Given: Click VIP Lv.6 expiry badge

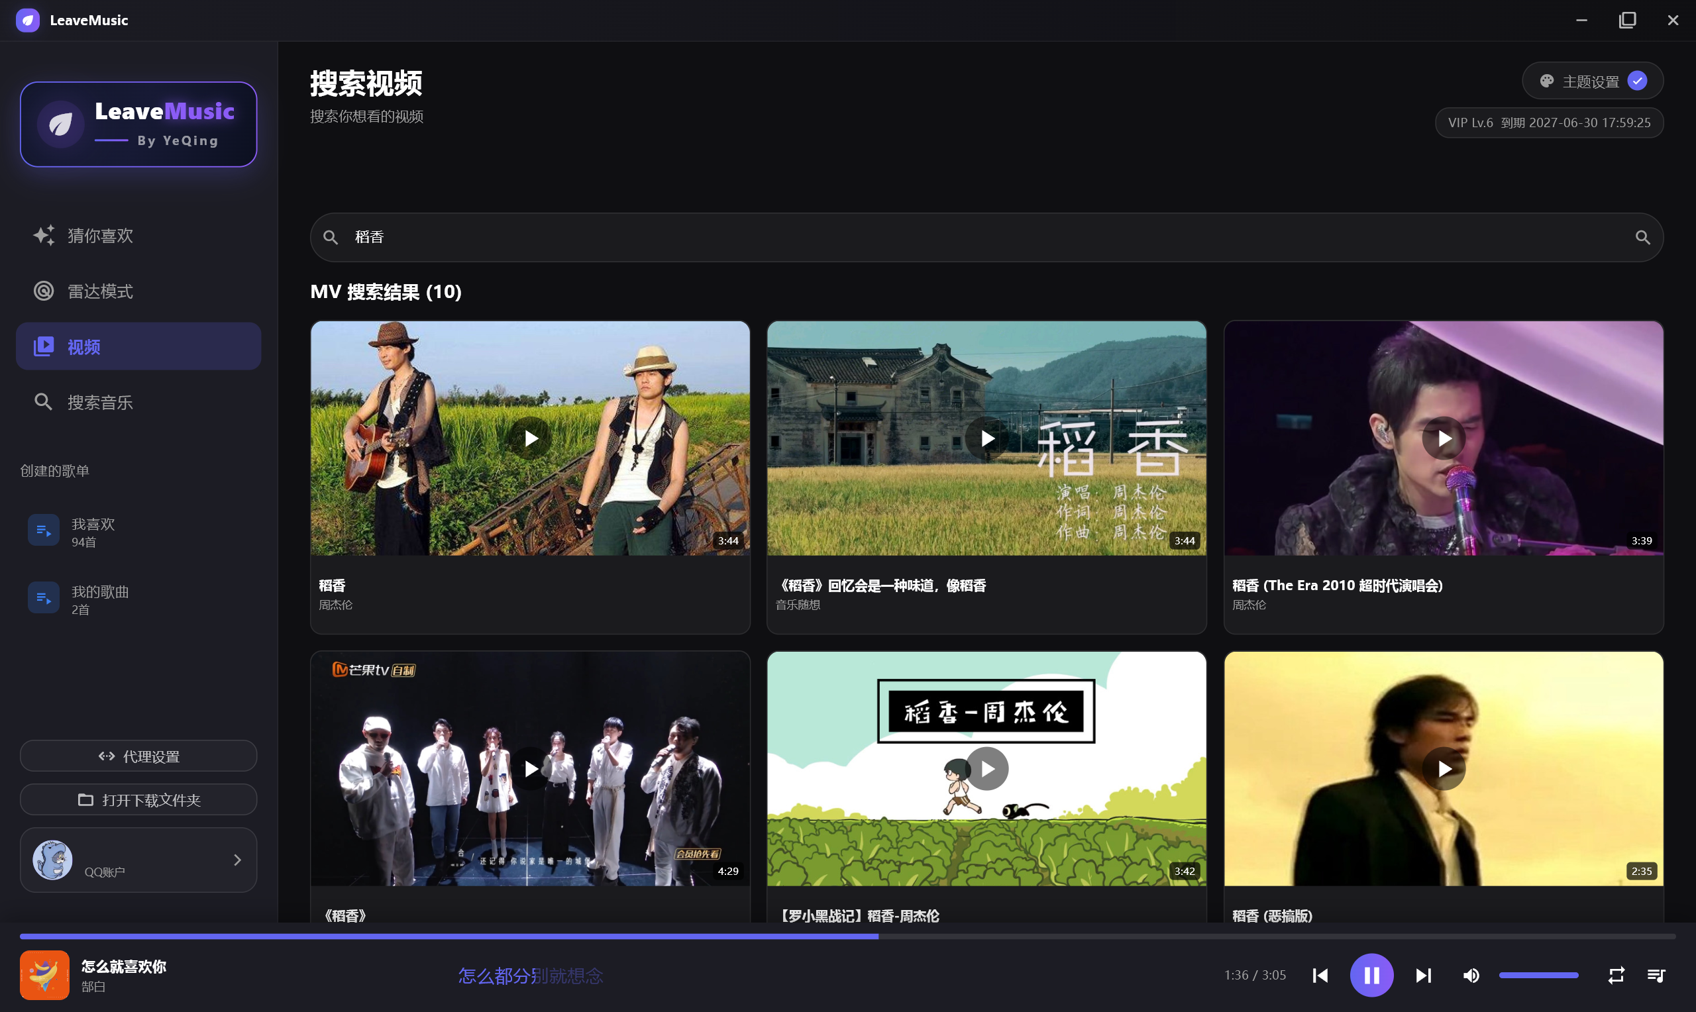Looking at the screenshot, I should point(1550,123).
